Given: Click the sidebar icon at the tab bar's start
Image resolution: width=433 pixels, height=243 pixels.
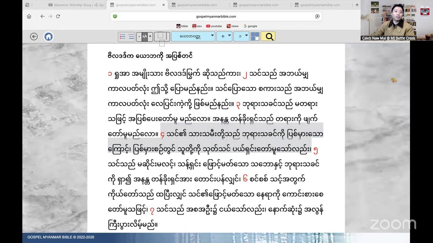Looking at the screenshot, I should (27, 5).
